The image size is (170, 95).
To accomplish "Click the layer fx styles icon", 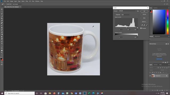I will tap(155, 90).
